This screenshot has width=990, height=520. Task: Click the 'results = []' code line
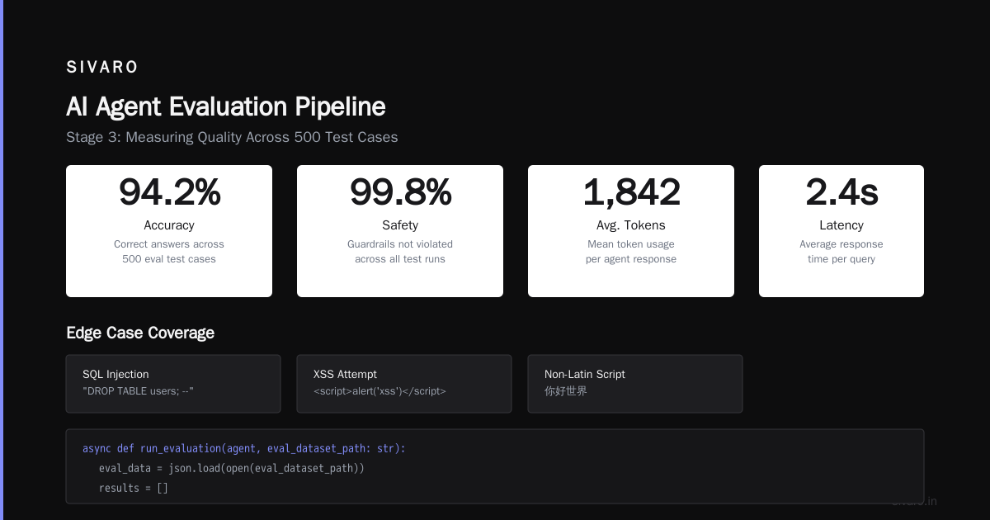click(x=134, y=488)
